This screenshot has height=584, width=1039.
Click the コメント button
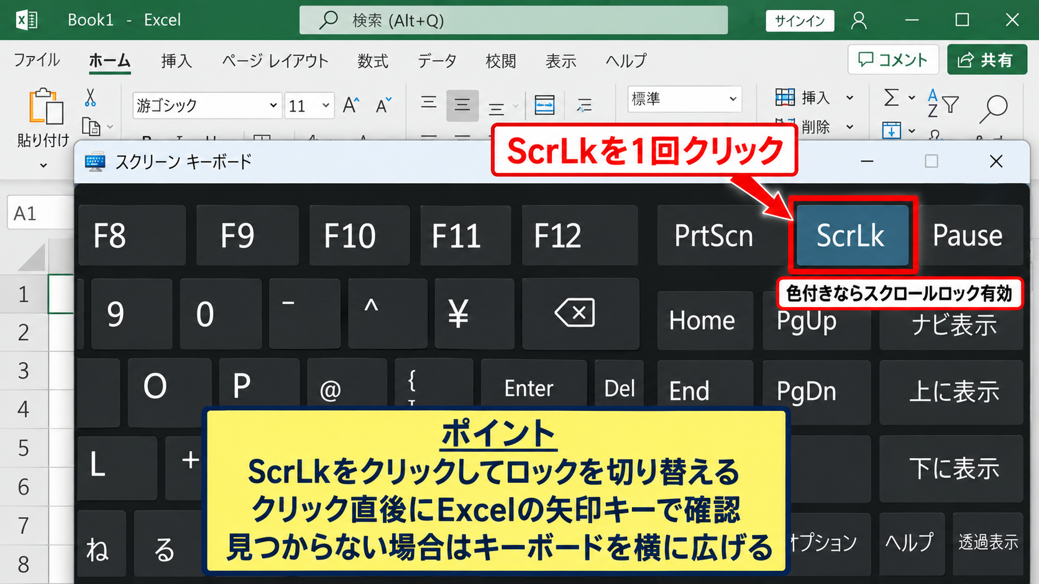[x=893, y=60]
